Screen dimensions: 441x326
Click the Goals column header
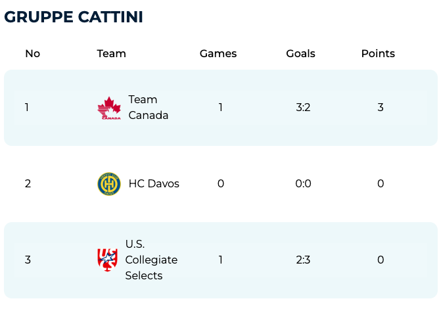tap(300, 54)
